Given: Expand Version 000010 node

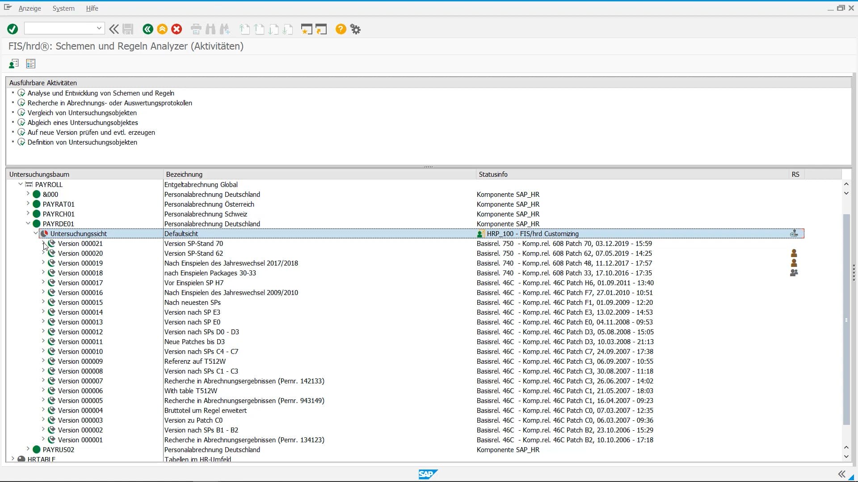Looking at the screenshot, I should (43, 351).
